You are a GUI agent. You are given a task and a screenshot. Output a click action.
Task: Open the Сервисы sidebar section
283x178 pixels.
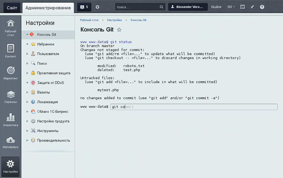tap(10, 97)
